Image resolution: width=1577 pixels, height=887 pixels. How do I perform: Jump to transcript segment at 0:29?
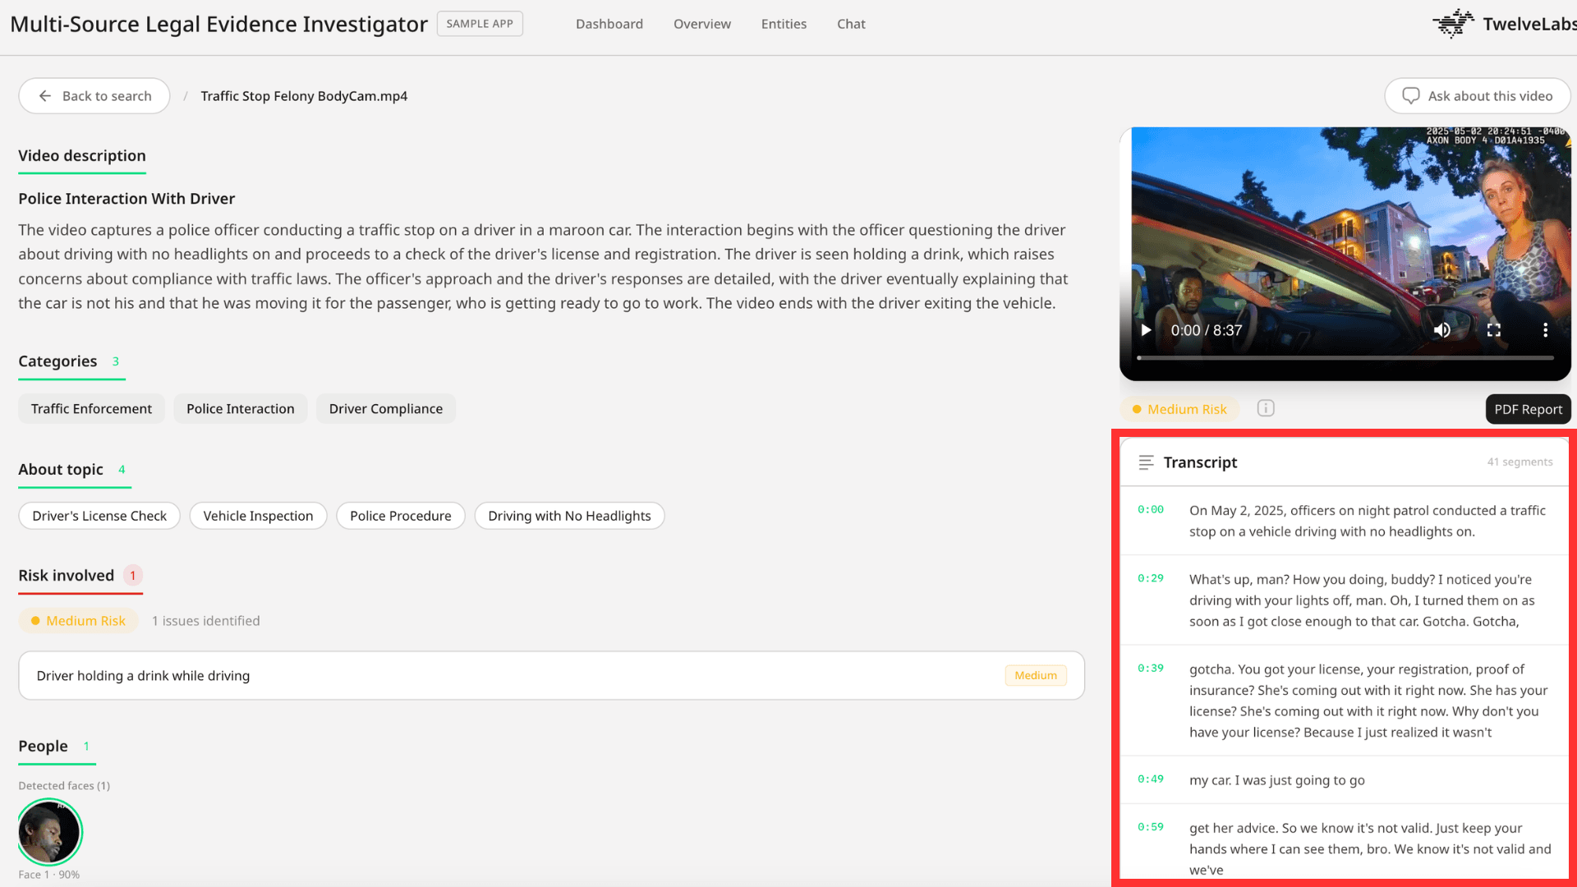(x=1150, y=578)
